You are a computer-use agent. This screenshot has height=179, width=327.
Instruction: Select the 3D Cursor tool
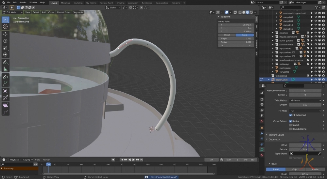click(5, 26)
